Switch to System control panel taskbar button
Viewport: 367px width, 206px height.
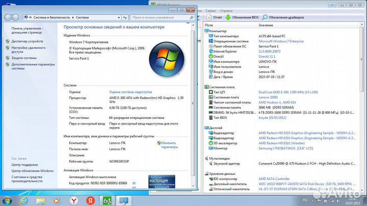coord(123,201)
